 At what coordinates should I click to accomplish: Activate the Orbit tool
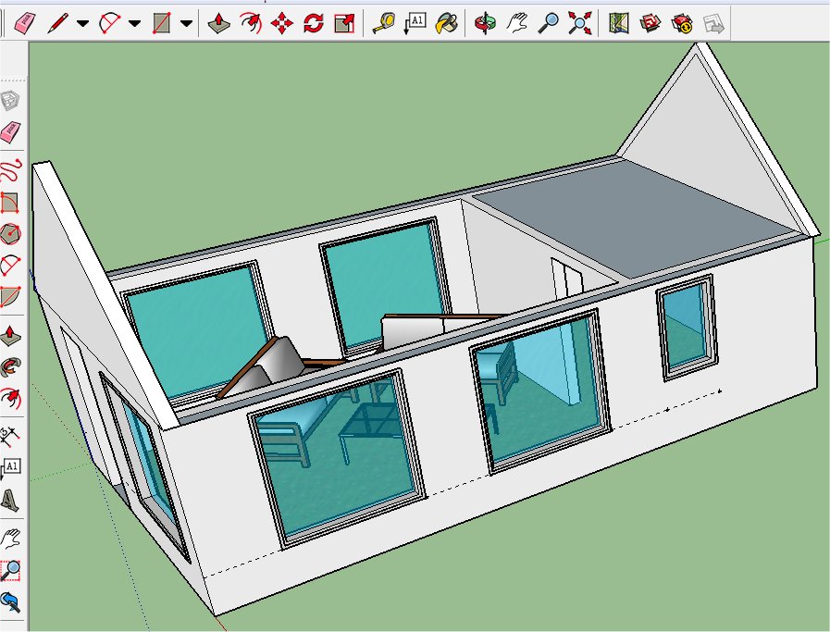coord(485,24)
